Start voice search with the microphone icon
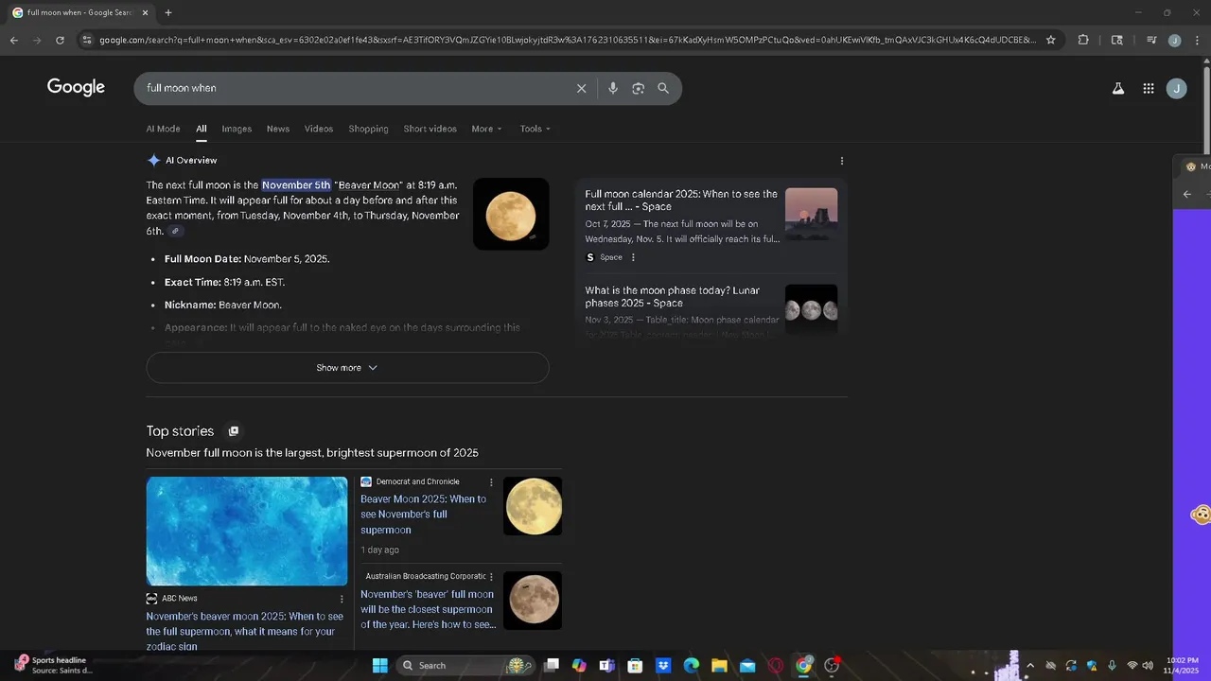This screenshot has height=681, width=1211. point(613,88)
